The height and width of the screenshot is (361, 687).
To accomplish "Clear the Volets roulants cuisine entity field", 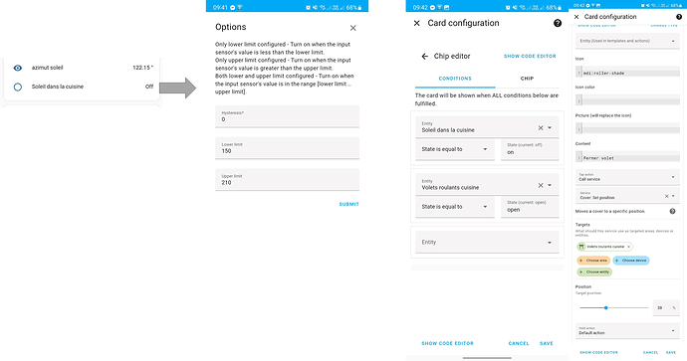I will point(541,186).
